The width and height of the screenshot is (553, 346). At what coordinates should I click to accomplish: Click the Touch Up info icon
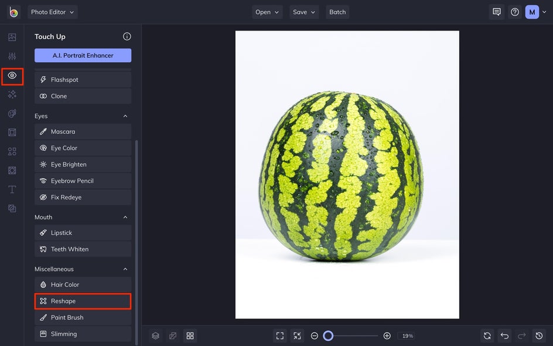pos(127,36)
